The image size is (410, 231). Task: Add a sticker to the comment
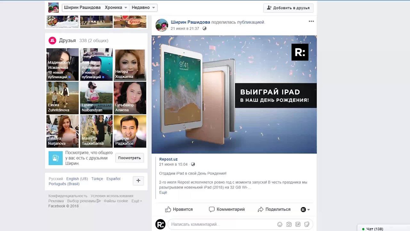(307, 224)
